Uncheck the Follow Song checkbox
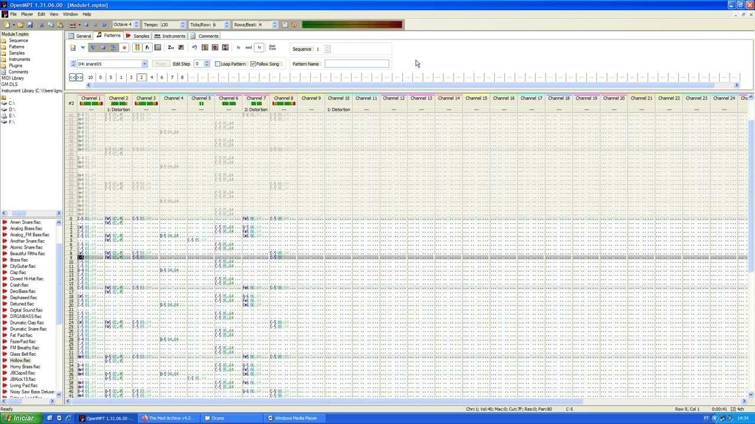 (x=253, y=64)
